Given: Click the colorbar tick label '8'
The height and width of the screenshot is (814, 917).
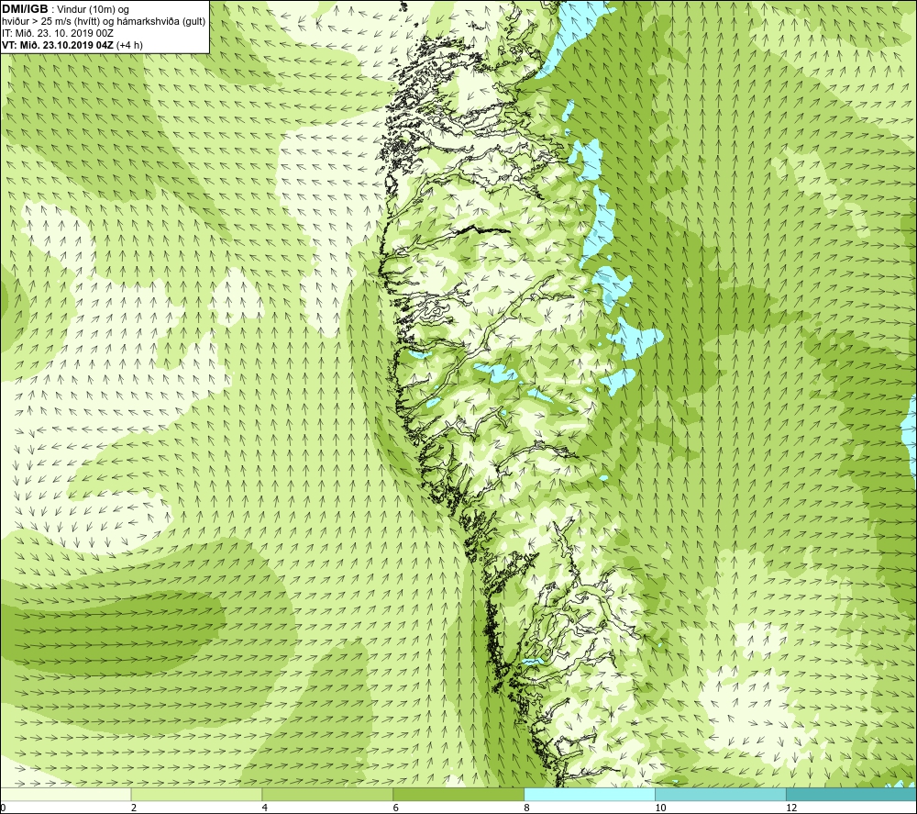Looking at the screenshot, I should pos(527,808).
